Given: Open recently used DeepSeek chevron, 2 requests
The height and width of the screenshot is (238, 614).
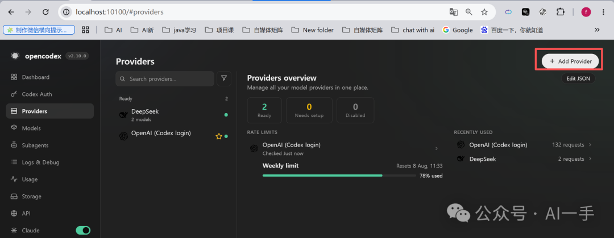Looking at the screenshot, I should pyautogui.click(x=590, y=158).
